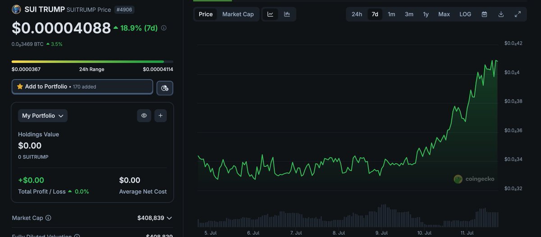Click the Total Profit / Loss label

(42, 191)
